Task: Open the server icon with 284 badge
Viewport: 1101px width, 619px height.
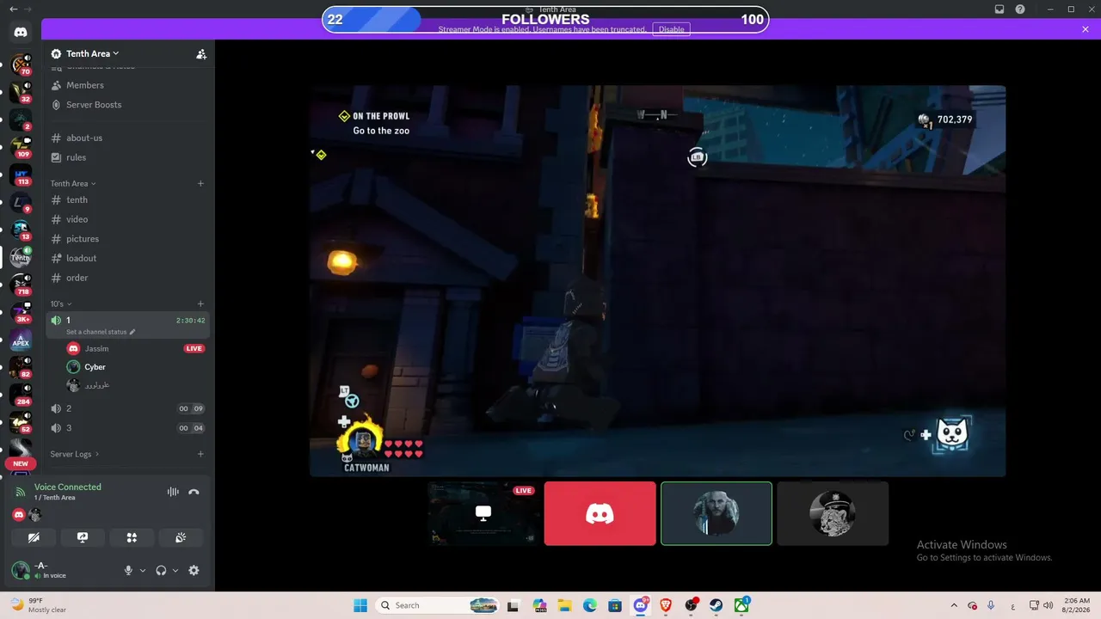Action: click(21, 395)
